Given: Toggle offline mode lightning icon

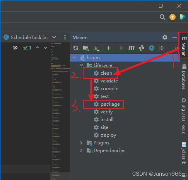Looking at the screenshot, I should coord(152,48).
